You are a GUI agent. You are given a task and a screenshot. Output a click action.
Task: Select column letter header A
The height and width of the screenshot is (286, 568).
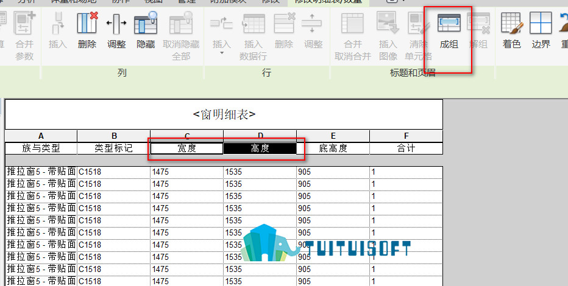(x=41, y=136)
